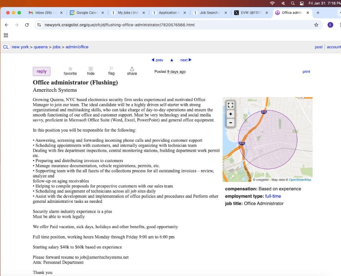Bookmark this page with star icon
341x276 pixels.
tap(316, 25)
